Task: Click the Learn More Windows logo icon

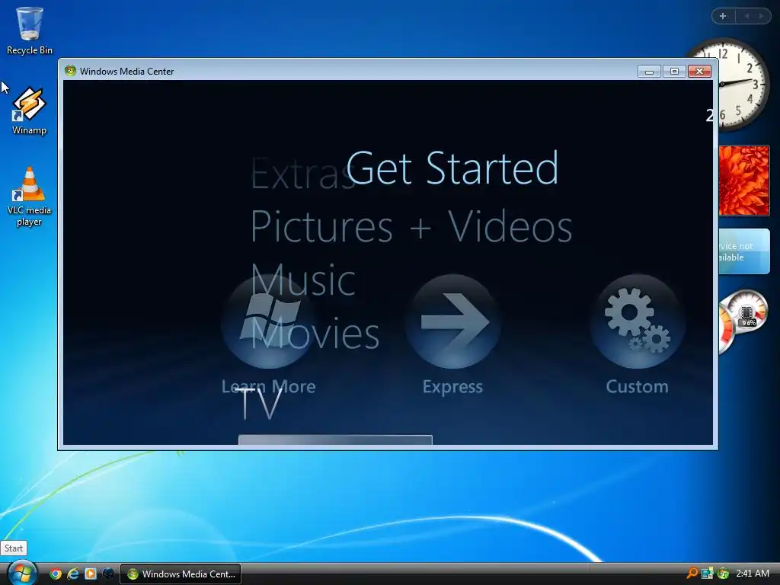Action: [x=269, y=322]
